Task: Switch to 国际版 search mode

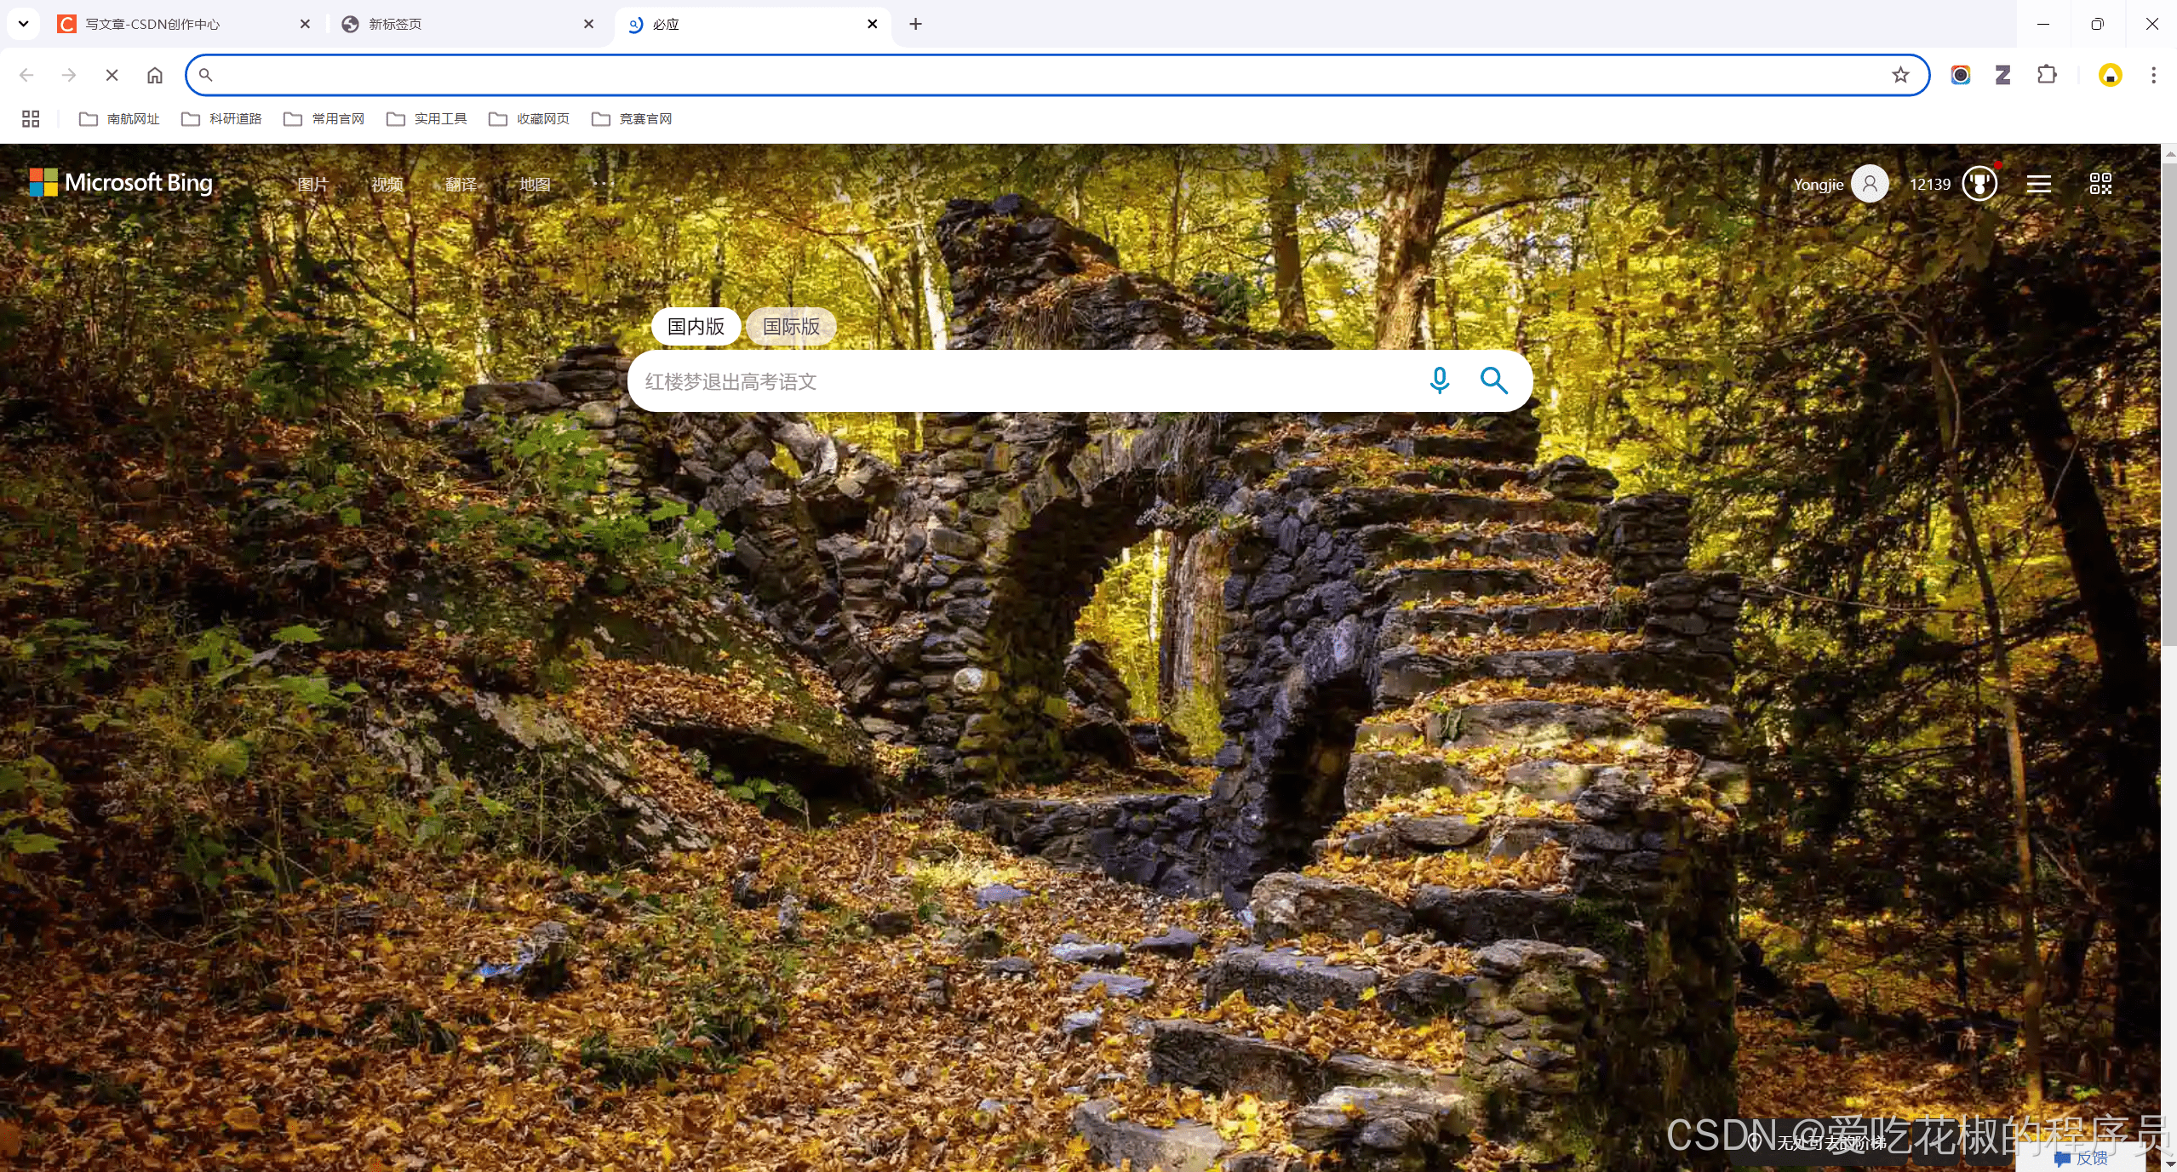Action: coord(791,327)
